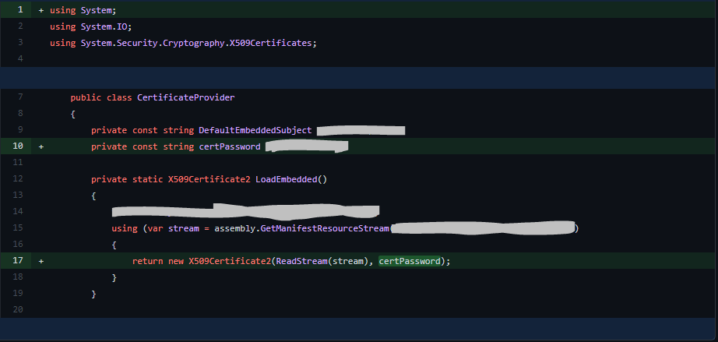Select line number 7 in the diff
The image size is (718, 342).
coord(20,97)
